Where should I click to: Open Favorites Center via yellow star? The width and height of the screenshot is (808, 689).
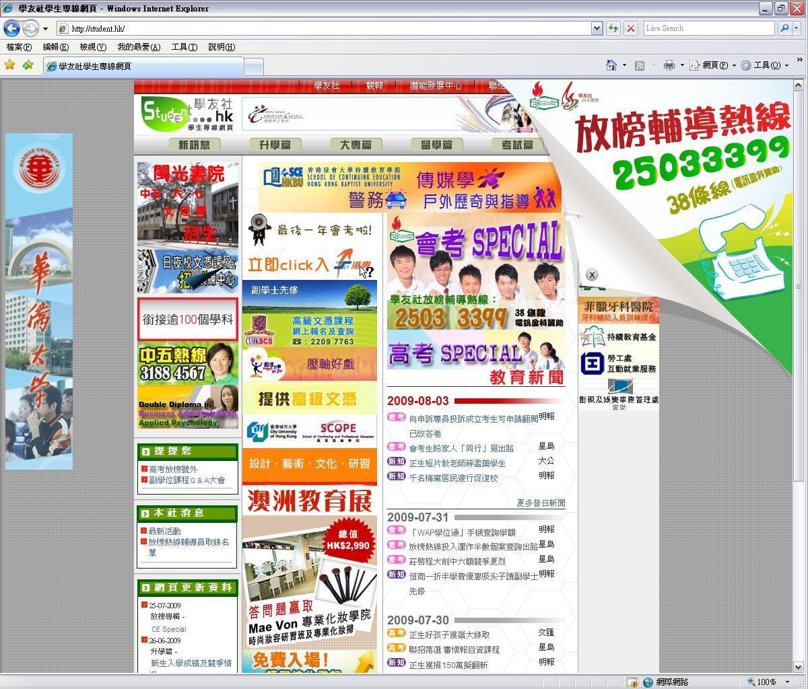[10, 65]
